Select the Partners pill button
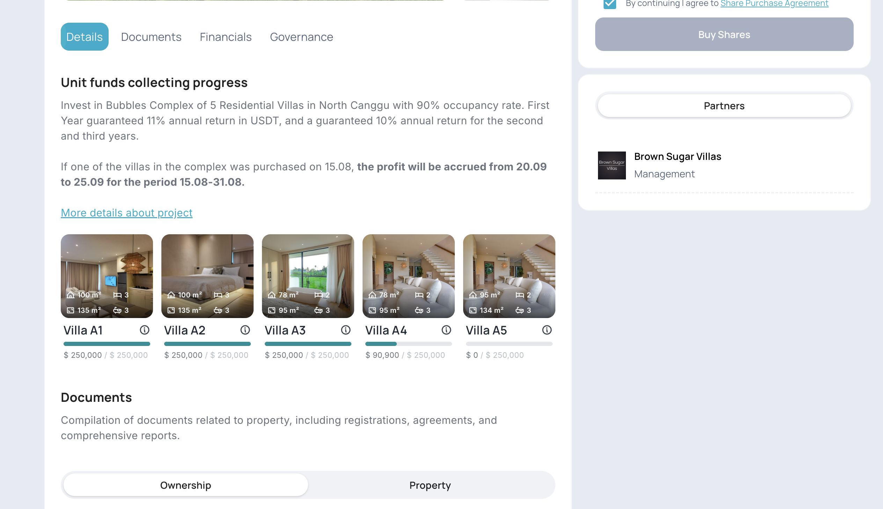Image resolution: width=883 pixels, height=509 pixels. (724, 105)
